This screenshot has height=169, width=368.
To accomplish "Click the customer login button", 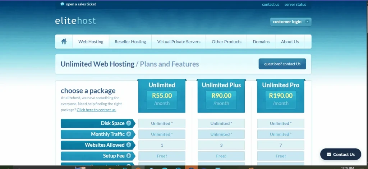I will (291, 22).
